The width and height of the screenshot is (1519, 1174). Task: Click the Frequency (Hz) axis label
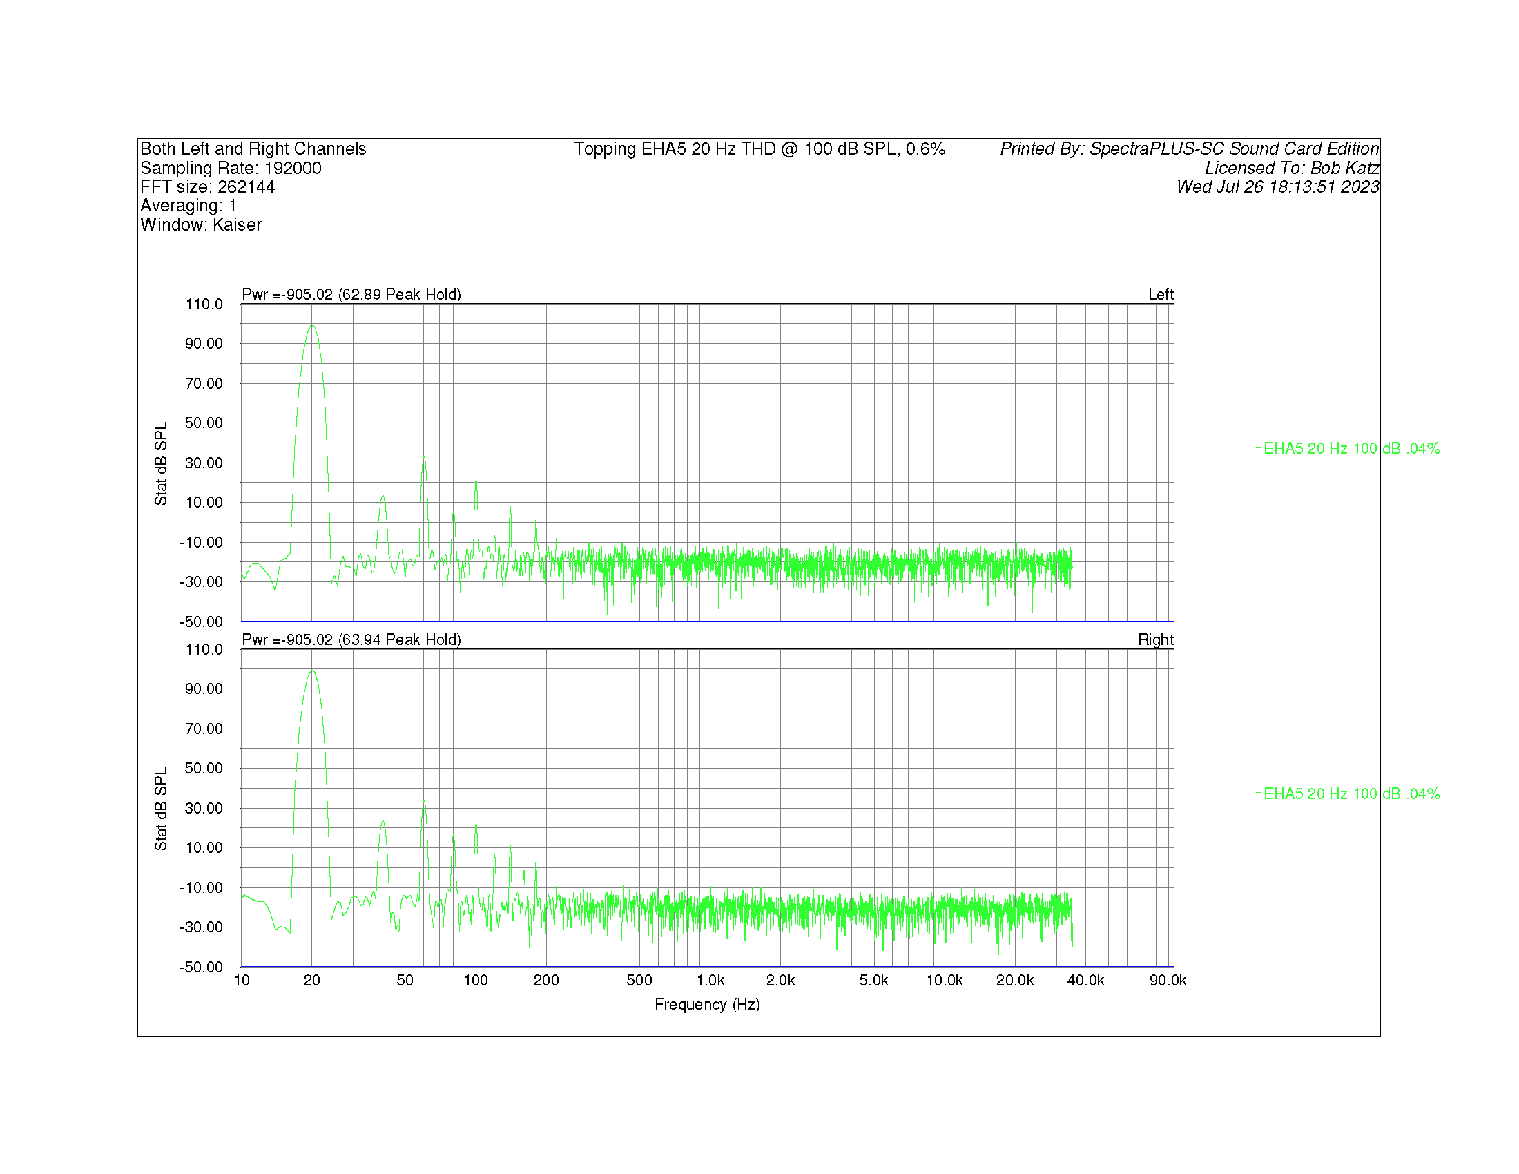point(706,1004)
